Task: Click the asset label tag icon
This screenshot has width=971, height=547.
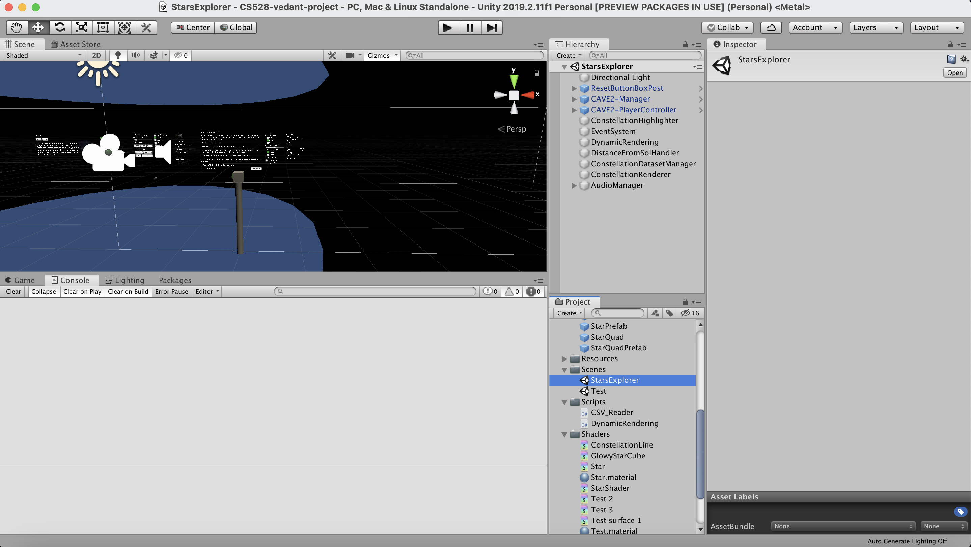Action: 960,512
